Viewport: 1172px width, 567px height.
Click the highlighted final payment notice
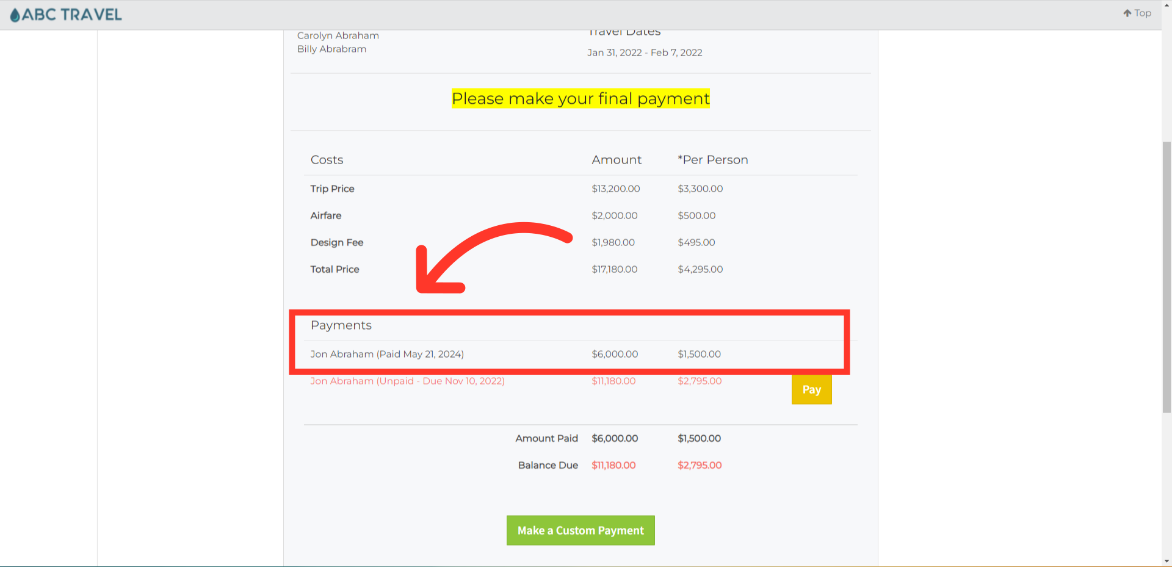click(580, 98)
